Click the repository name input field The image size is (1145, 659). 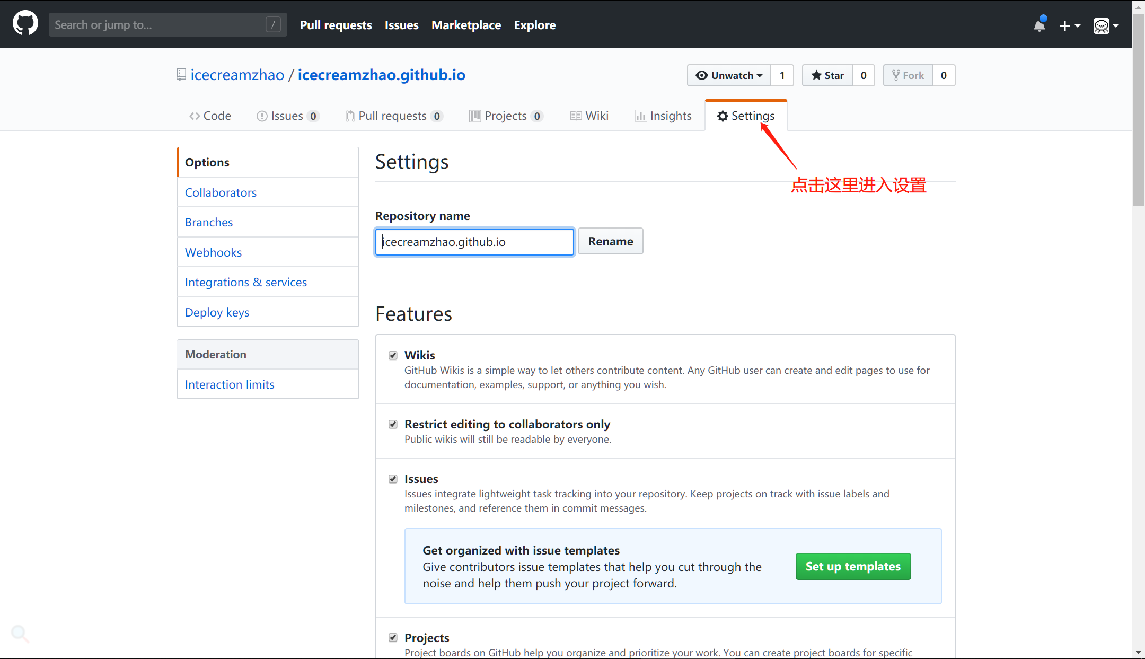pos(473,241)
